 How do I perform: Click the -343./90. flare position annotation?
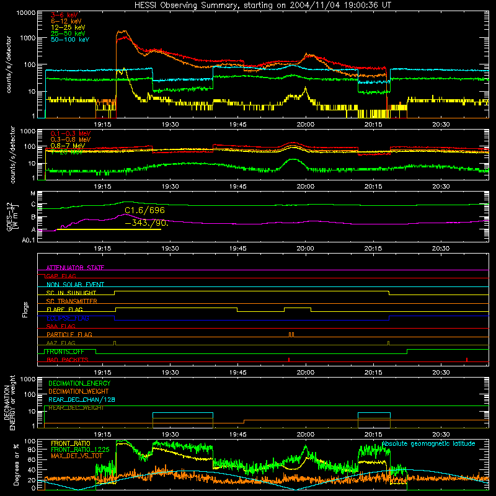point(146,223)
